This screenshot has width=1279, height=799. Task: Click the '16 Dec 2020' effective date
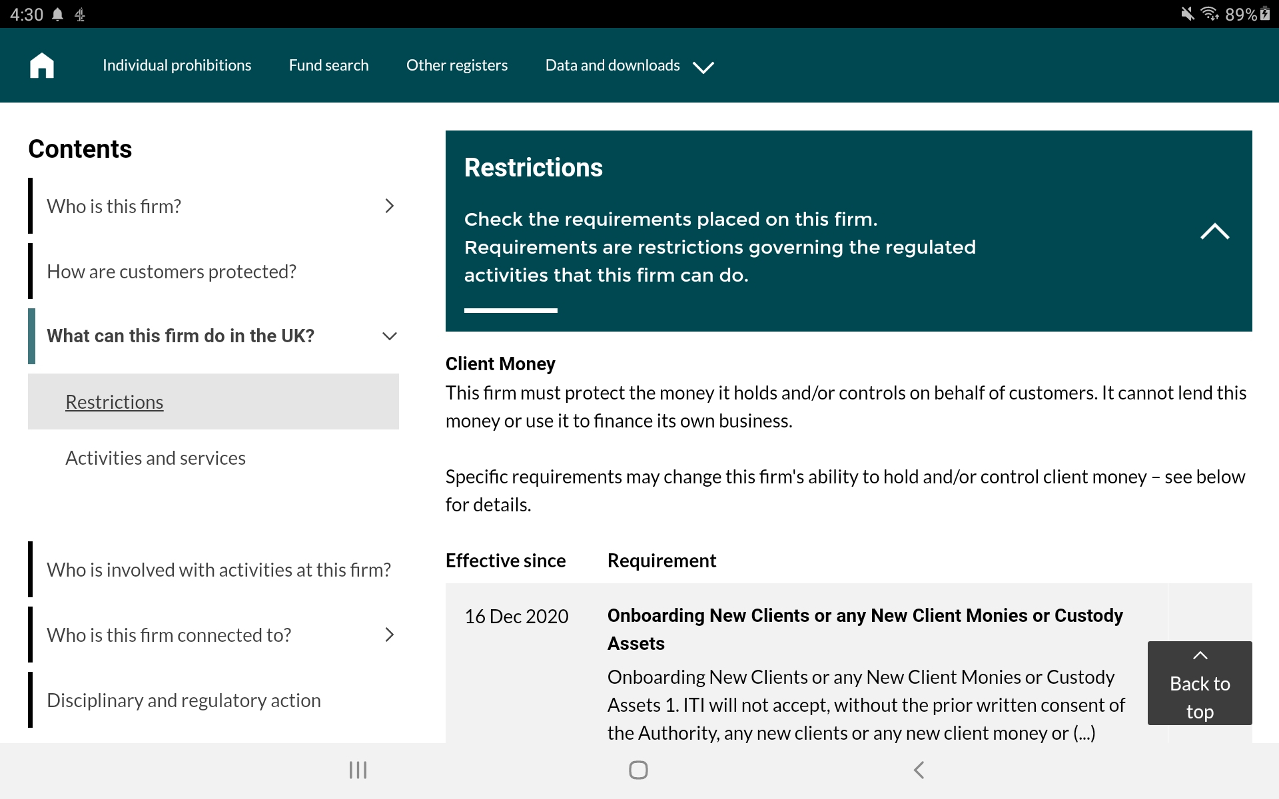(x=516, y=617)
